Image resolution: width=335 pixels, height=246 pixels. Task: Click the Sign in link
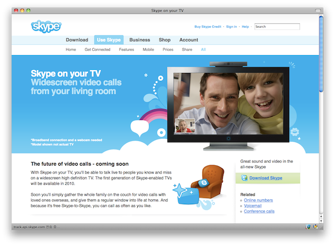231,27
